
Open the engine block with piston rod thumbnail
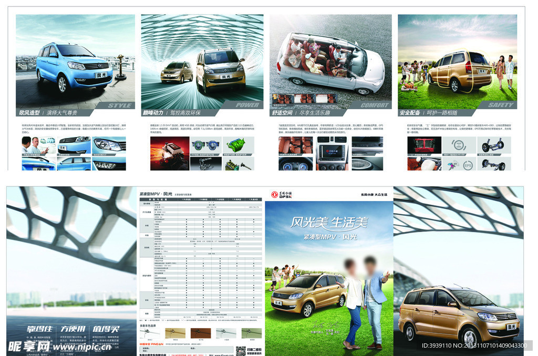coord(238,164)
